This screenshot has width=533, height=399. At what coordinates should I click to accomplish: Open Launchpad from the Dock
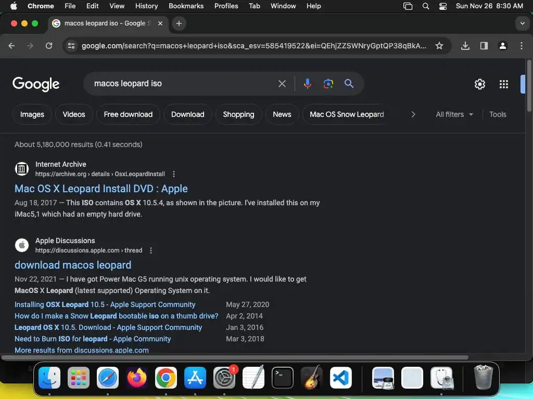pos(79,377)
